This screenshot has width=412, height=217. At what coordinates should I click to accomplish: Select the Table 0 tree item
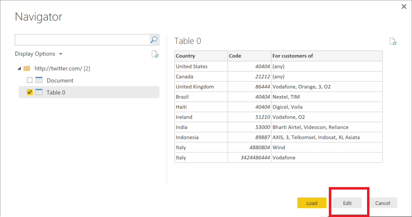click(x=56, y=93)
